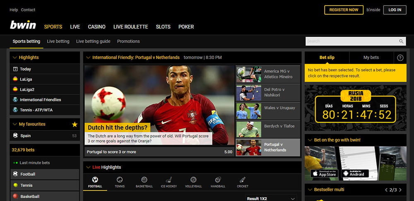Switch to the Bet slip tab
Screen dimensions: 414x201
[327, 58]
